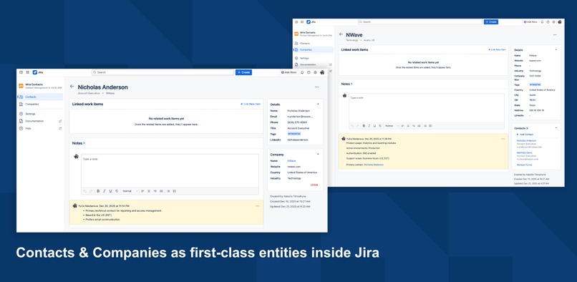Unlink company in Nicholas Anderson Company panel
The width and height of the screenshot is (577, 282).
tap(314, 185)
